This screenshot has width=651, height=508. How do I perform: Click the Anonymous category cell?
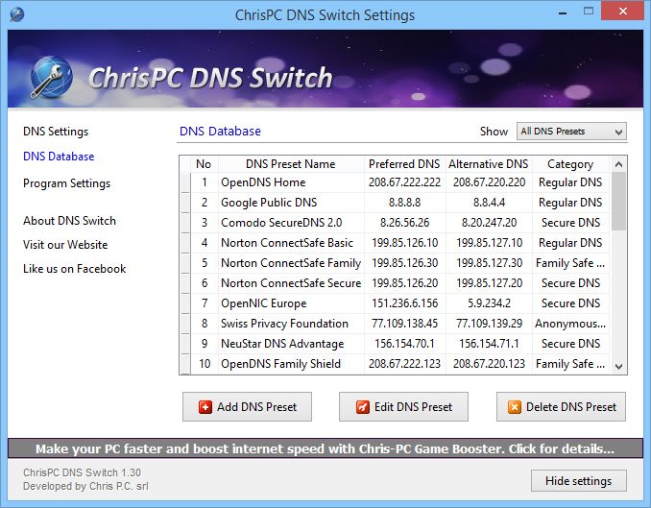(570, 324)
